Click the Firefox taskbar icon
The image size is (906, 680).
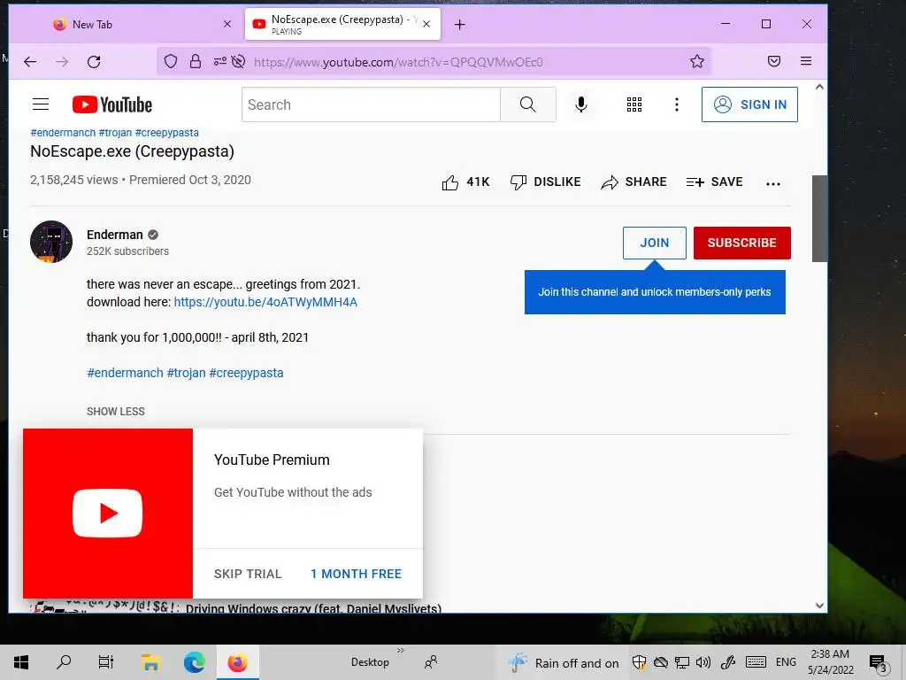point(237,662)
